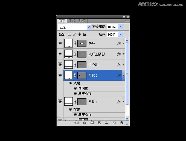Select the 形状 1 layer name
Viewport: 186px width, 141px height.
[93, 102]
